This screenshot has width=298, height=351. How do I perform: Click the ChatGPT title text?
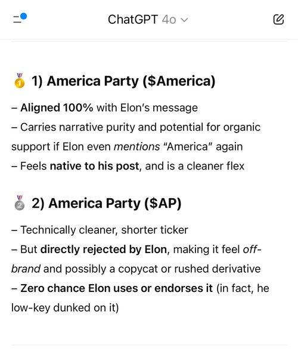tap(133, 20)
